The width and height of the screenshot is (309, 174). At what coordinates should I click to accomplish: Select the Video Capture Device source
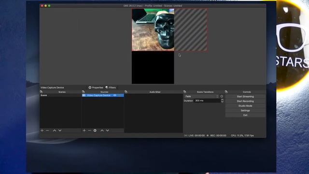click(103, 95)
